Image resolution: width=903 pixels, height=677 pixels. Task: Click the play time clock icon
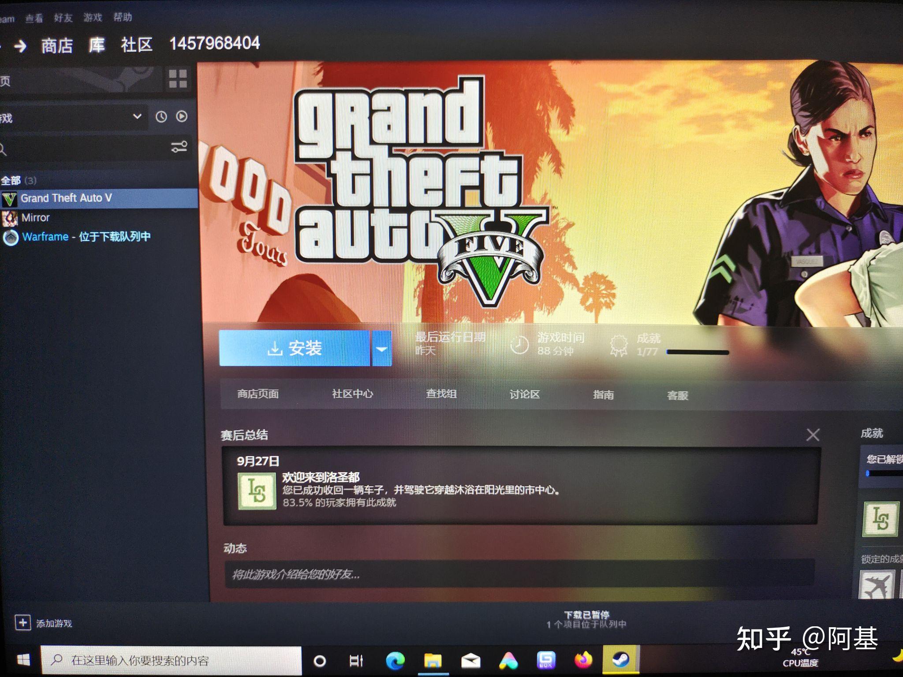click(519, 345)
